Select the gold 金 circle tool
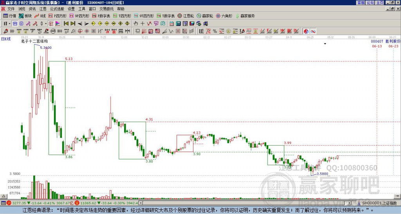The width and height of the screenshot is (401, 214). click(228, 31)
